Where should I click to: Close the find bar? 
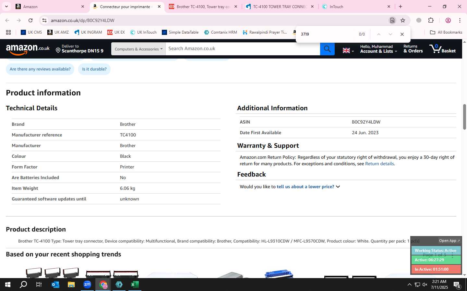tap(402, 34)
